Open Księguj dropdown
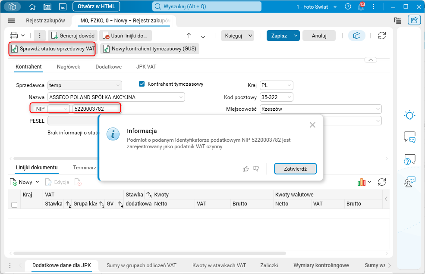This screenshot has height=274, width=425. tap(237, 35)
